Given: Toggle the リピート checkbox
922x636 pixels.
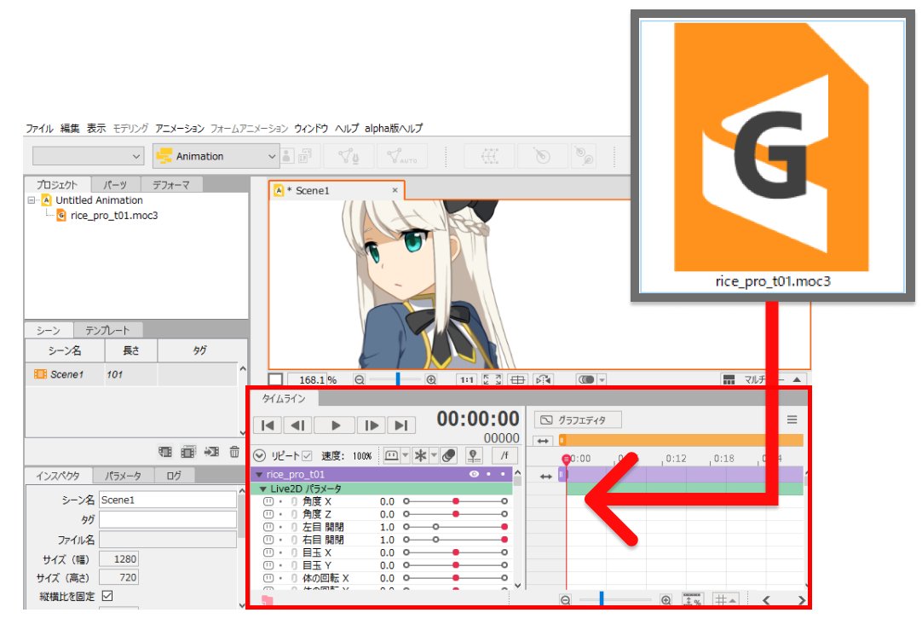Looking at the screenshot, I should (x=307, y=455).
